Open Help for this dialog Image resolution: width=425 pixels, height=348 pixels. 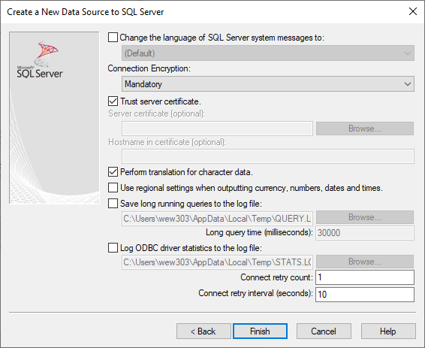coord(388,331)
